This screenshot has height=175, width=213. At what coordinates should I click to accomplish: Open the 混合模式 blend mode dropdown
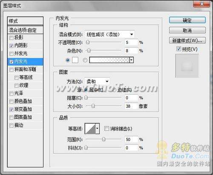click(109, 34)
